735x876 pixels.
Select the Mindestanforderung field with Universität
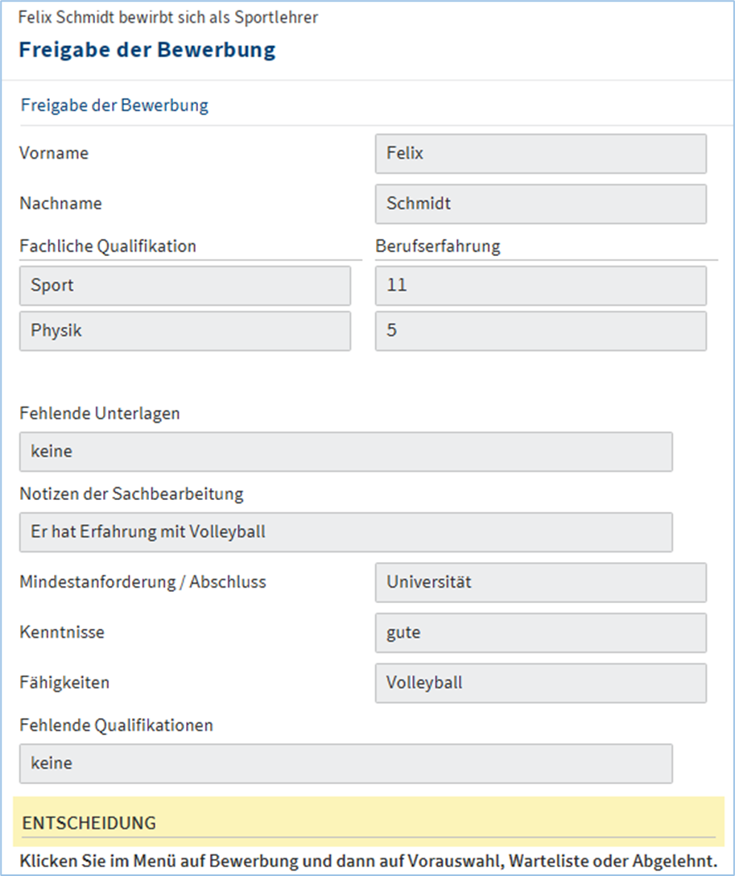540,582
